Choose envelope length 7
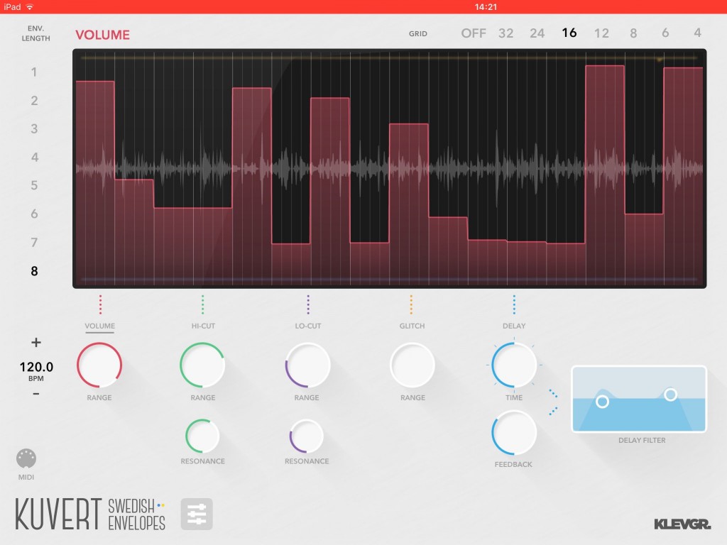The height and width of the screenshot is (545, 727). tap(34, 243)
